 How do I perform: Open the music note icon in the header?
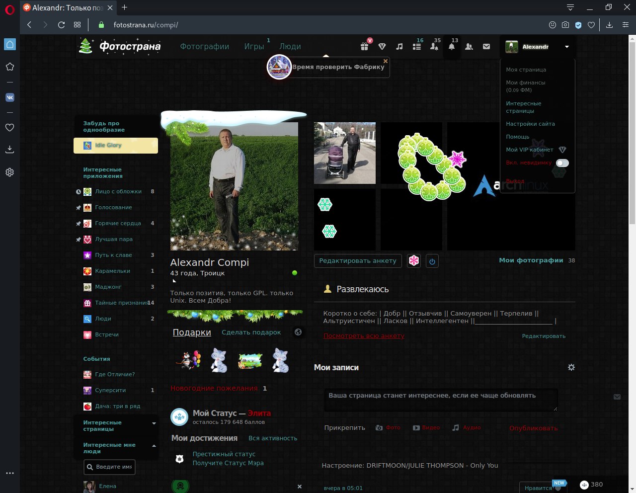pos(399,46)
